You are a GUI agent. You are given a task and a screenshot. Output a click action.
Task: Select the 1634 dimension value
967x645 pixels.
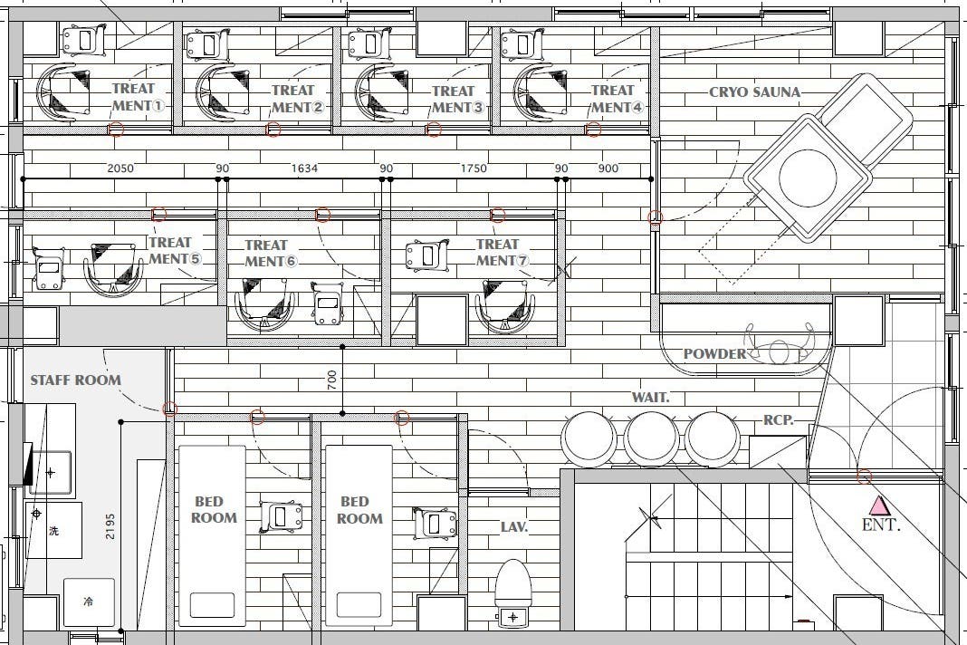point(304,168)
